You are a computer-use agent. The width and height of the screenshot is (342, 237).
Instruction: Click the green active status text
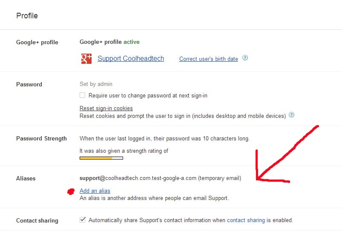131,42
